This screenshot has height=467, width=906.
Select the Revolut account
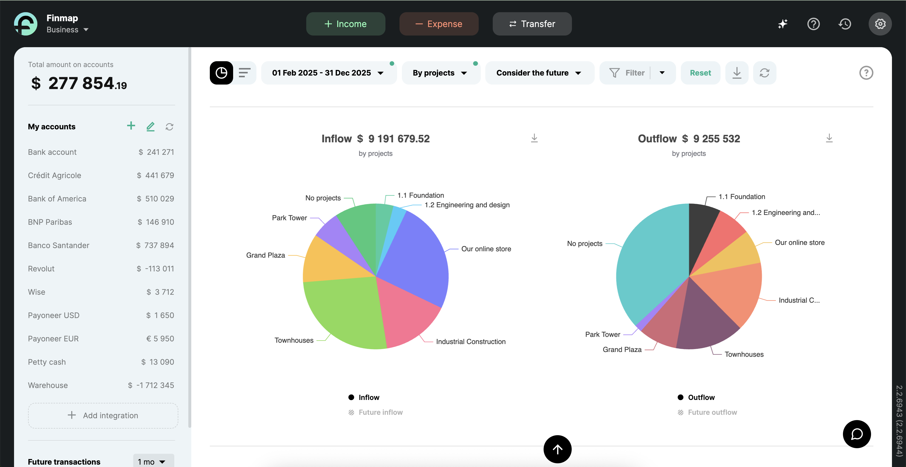[x=101, y=269]
